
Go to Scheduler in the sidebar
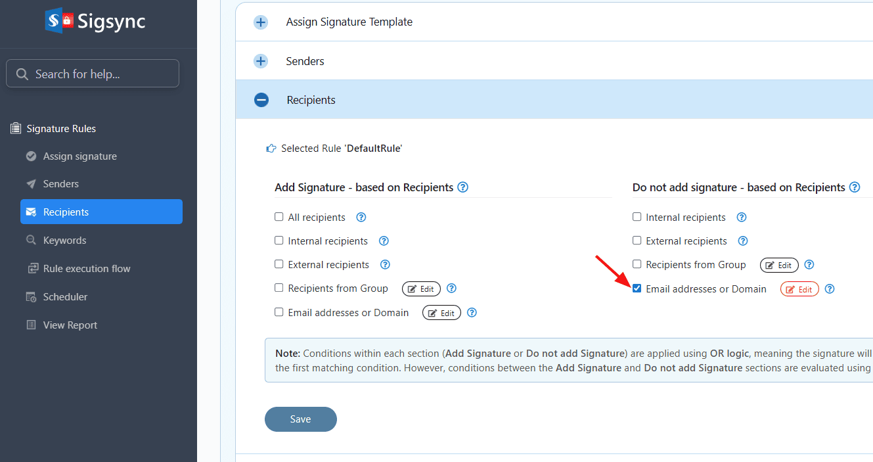coord(65,297)
